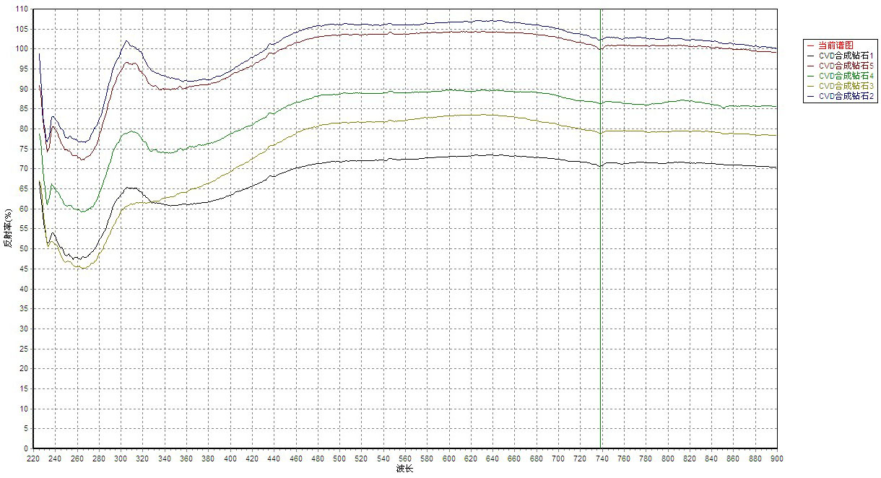Image resolution: width=881 pixels, height=478 pixels.
Task: Click the 900 tick label on x-axis
Action: [x=776, y=459]
